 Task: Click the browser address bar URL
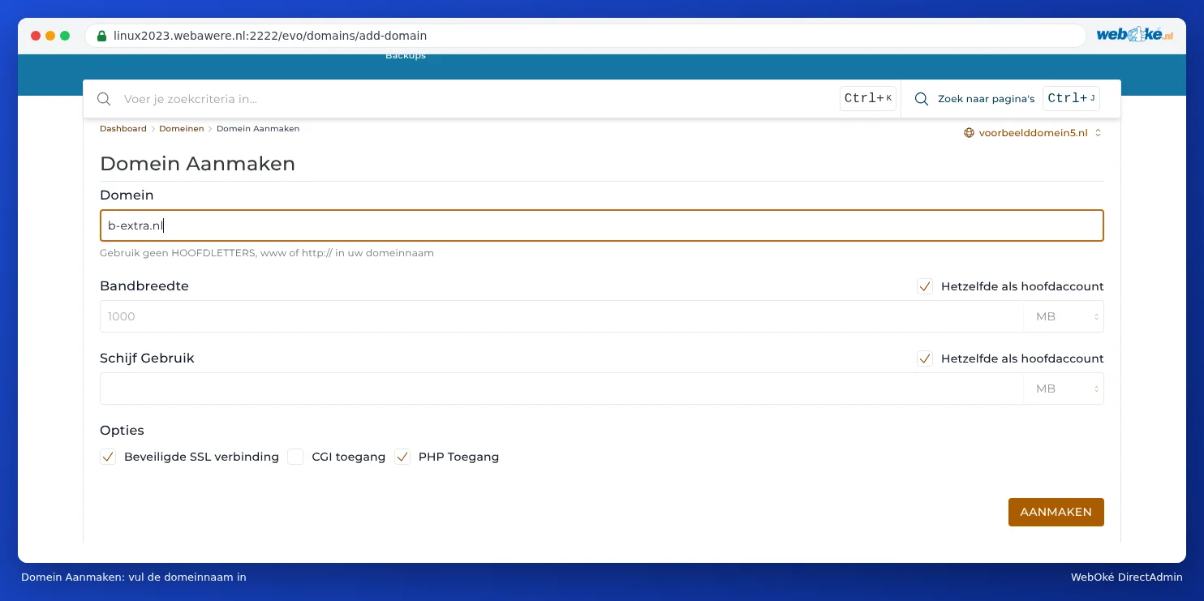(x=270, y=36)
